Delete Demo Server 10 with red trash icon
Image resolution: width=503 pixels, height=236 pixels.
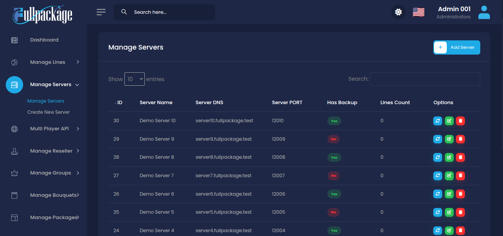(460, 121)
